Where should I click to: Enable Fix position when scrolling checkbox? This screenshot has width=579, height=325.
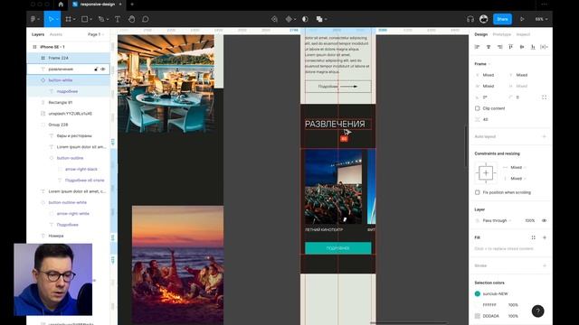tap(477, 192)
